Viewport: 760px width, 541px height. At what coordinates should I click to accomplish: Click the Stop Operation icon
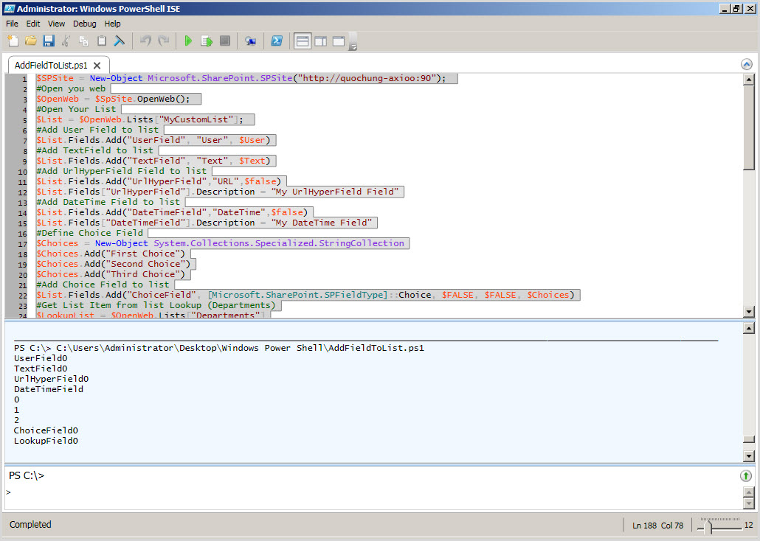(224, 41)
